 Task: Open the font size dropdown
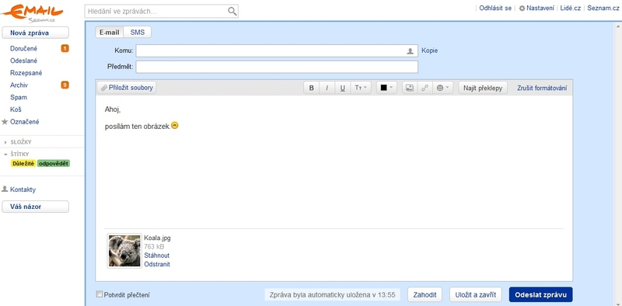tap(361, 88)
